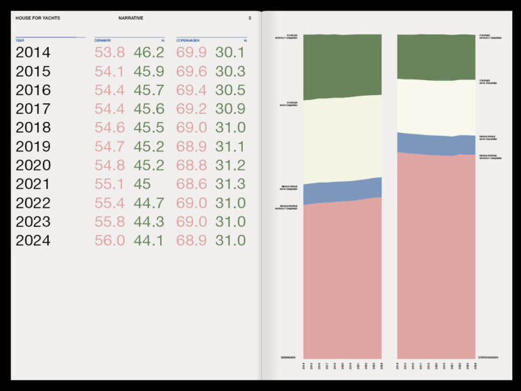
Task: Click the DENMARK label beside chart bottom
Action: [289, 357]
